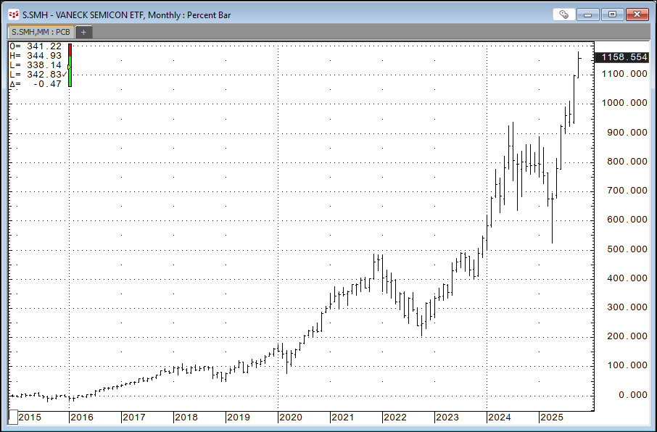Click the 0.000 price scale label

point(631,395)
